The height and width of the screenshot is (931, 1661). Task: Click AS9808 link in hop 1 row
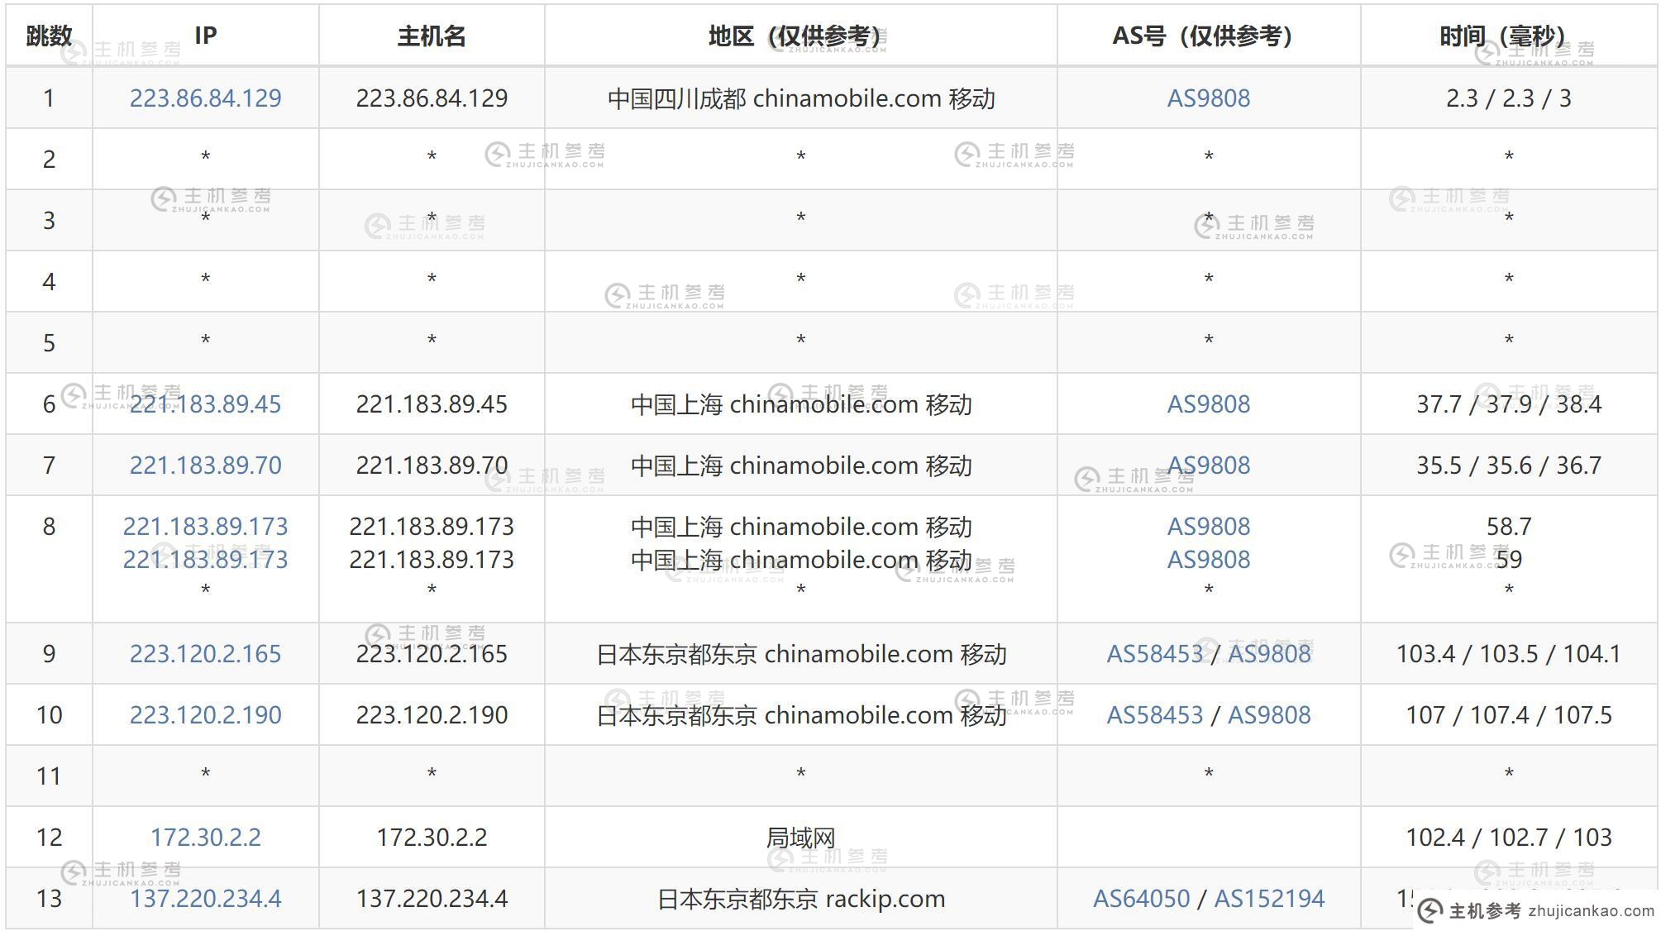1208,98
